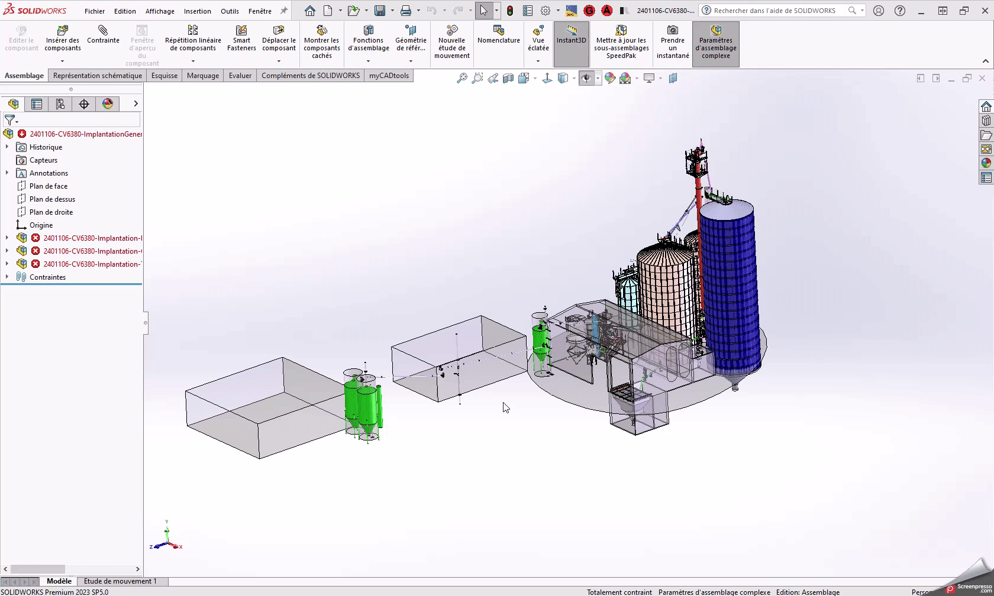The width and height of the screenshot is (994, 596).
Task: Open the Affichage menu
Action: click(160, 11)
